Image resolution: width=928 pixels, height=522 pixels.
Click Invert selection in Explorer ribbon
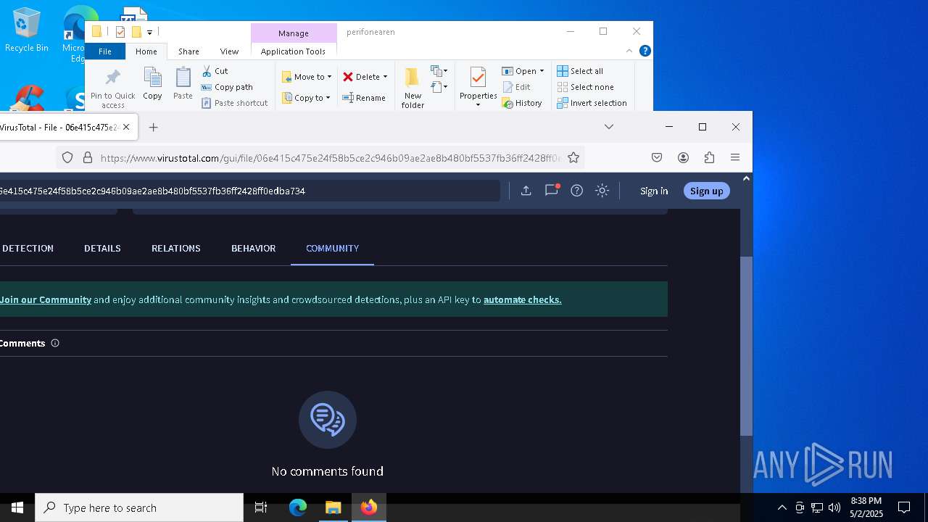592,103
